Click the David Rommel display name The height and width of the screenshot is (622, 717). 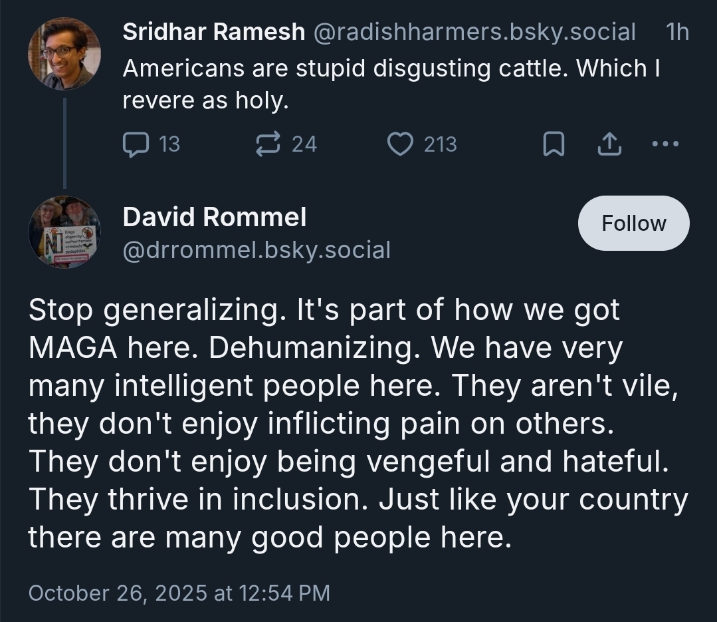[215, 217]
